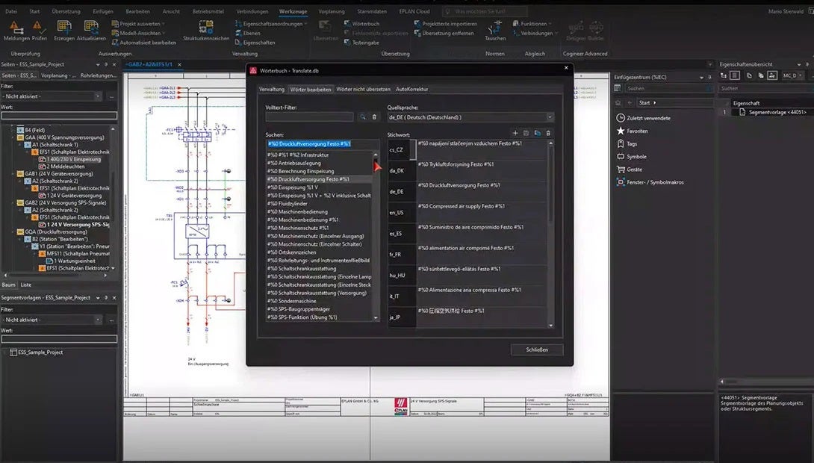This screenshot has height=463, width=814.
Task: Open the Verbindungen ribbon menu
Action: (x=252, y=11)
